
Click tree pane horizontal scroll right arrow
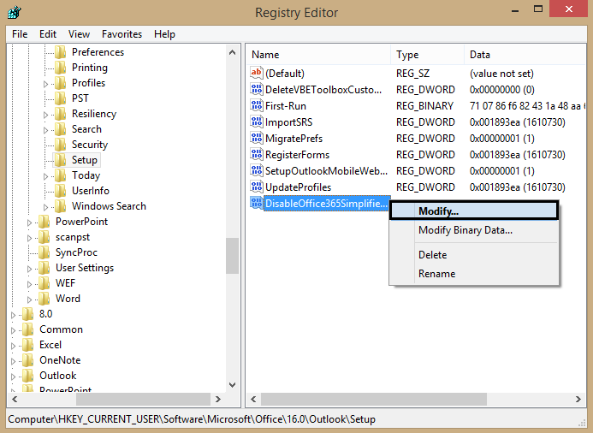218,399
